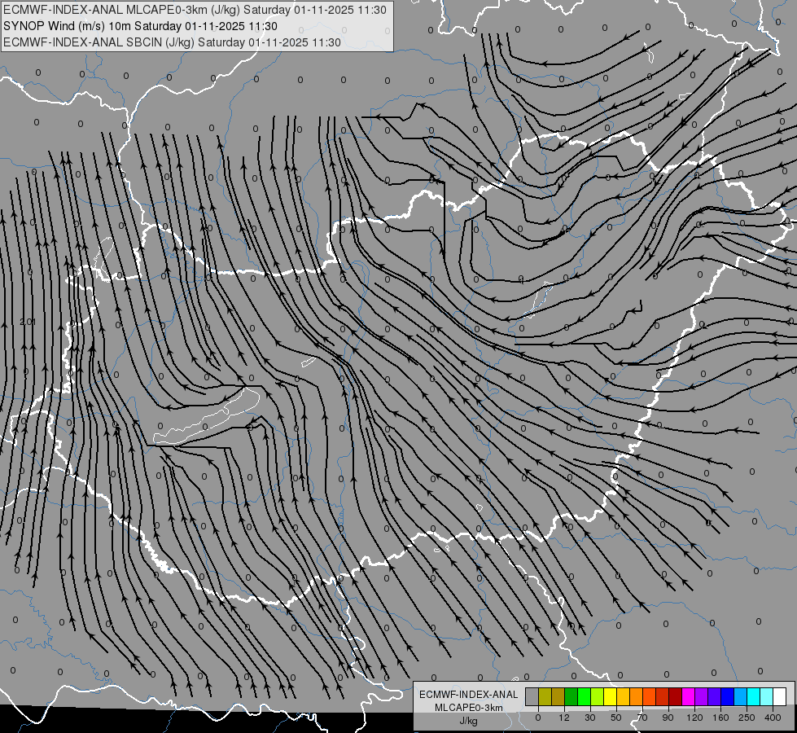Click the legend scale value 160
Viewport: 797px width, 733px height.
(720, 718)
